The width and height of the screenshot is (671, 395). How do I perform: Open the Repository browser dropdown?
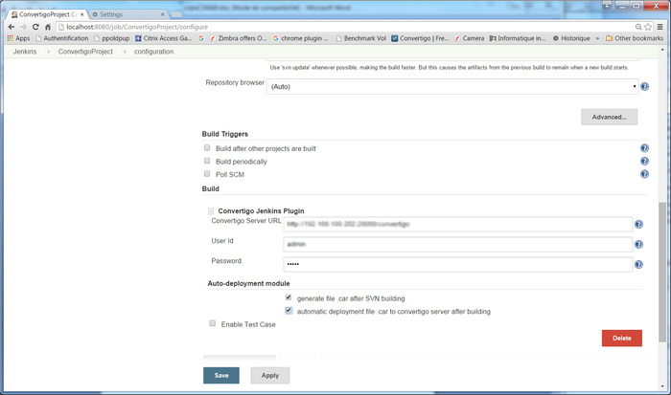point(452,87)
